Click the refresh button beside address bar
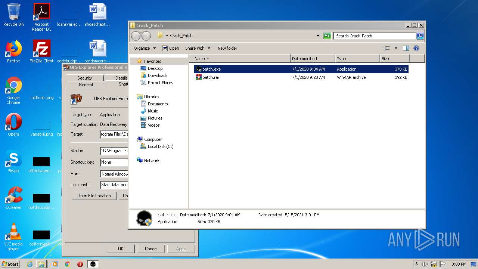 [327, 36]
